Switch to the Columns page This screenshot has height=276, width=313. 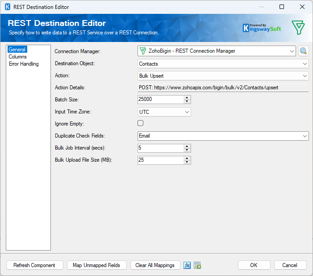click(x=17, y=57)
